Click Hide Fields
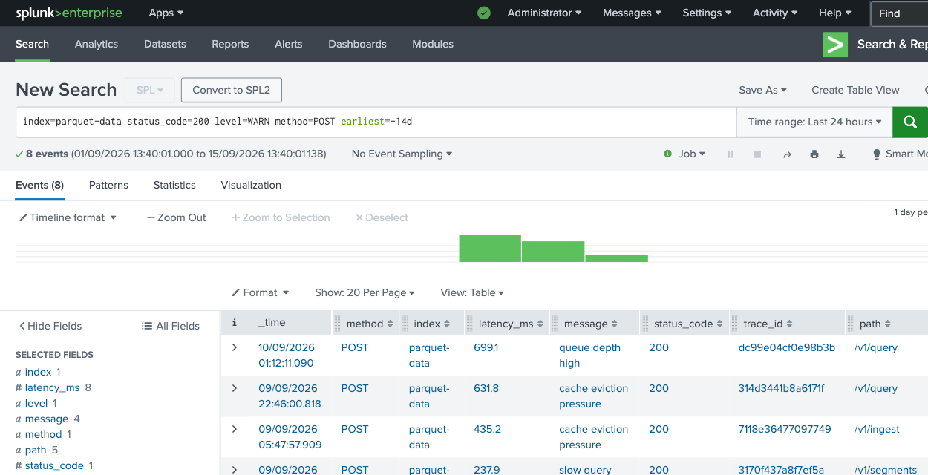The height and width of the screenshot is (475, 928). 50,326
